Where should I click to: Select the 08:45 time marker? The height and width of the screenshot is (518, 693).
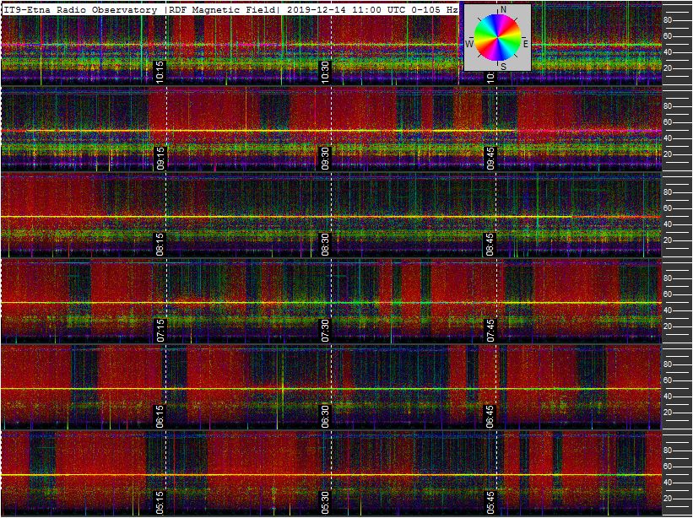pyautogui.click(x=490, y=244)
